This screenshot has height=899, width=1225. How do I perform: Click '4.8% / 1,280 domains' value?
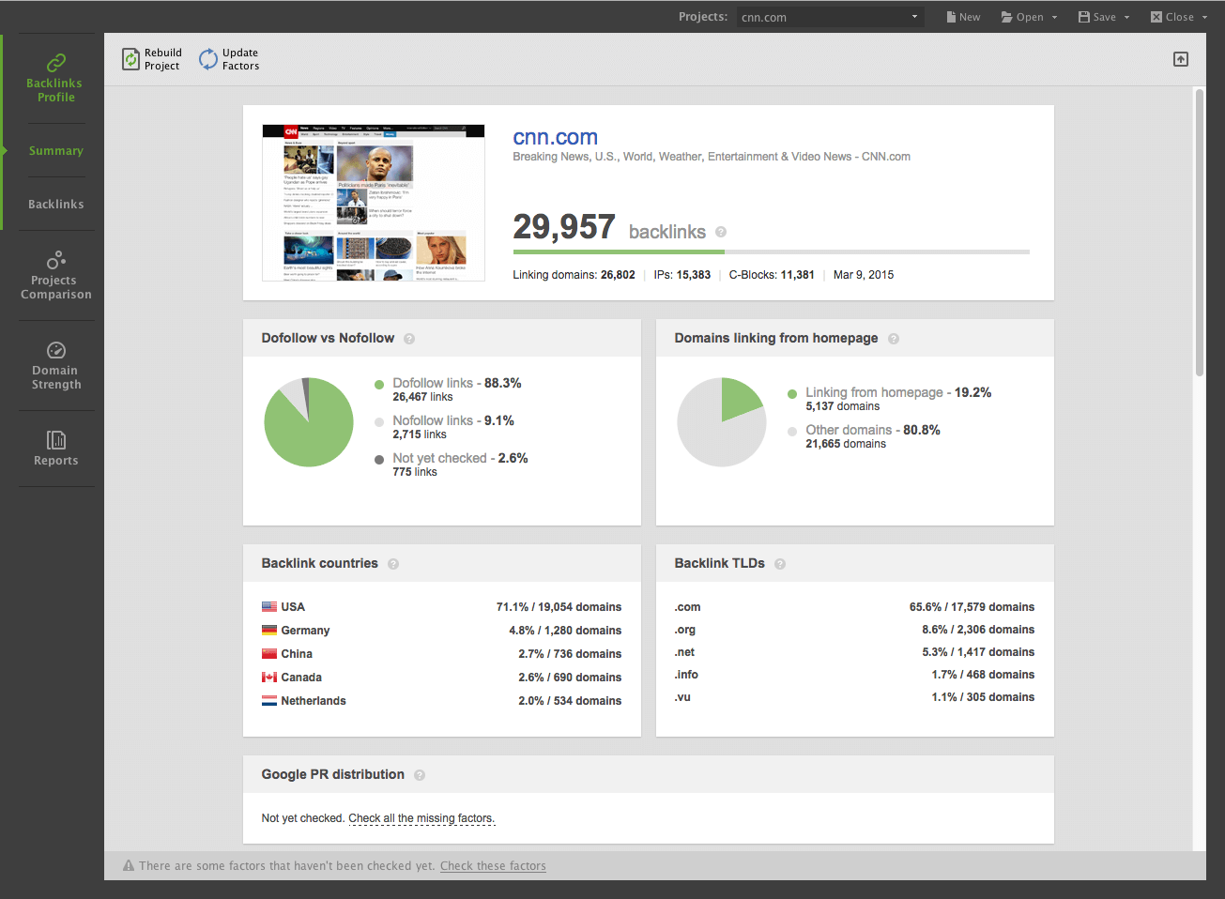click(x=565, y=631)
